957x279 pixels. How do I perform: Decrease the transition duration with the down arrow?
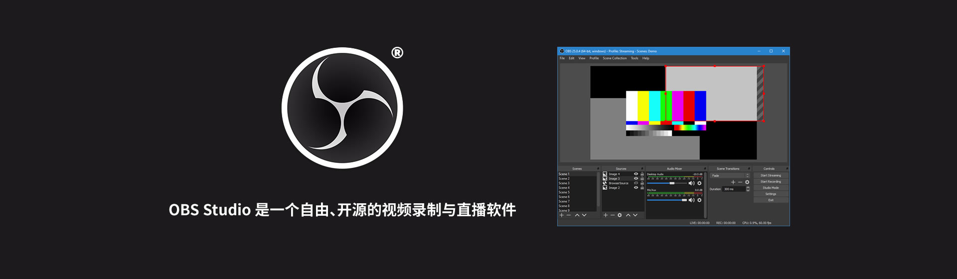pos(748,190)
